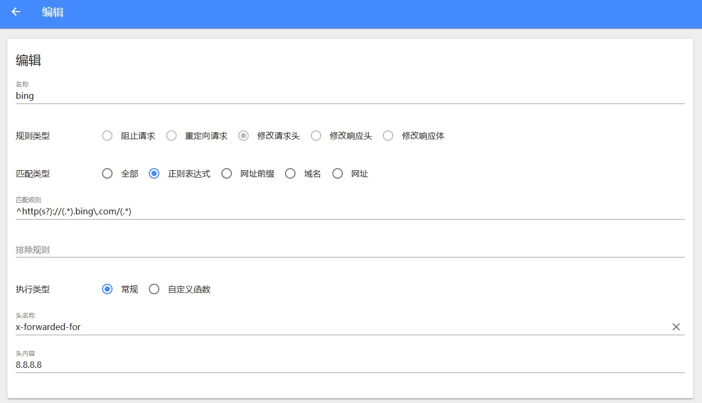Select the 阻止请求 rule type
The image size is (702, 403).
(x=107, y=136)
